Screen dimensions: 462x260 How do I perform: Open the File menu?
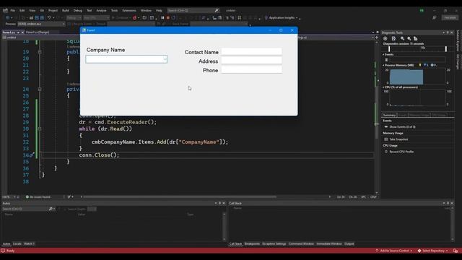coord(13,10)
